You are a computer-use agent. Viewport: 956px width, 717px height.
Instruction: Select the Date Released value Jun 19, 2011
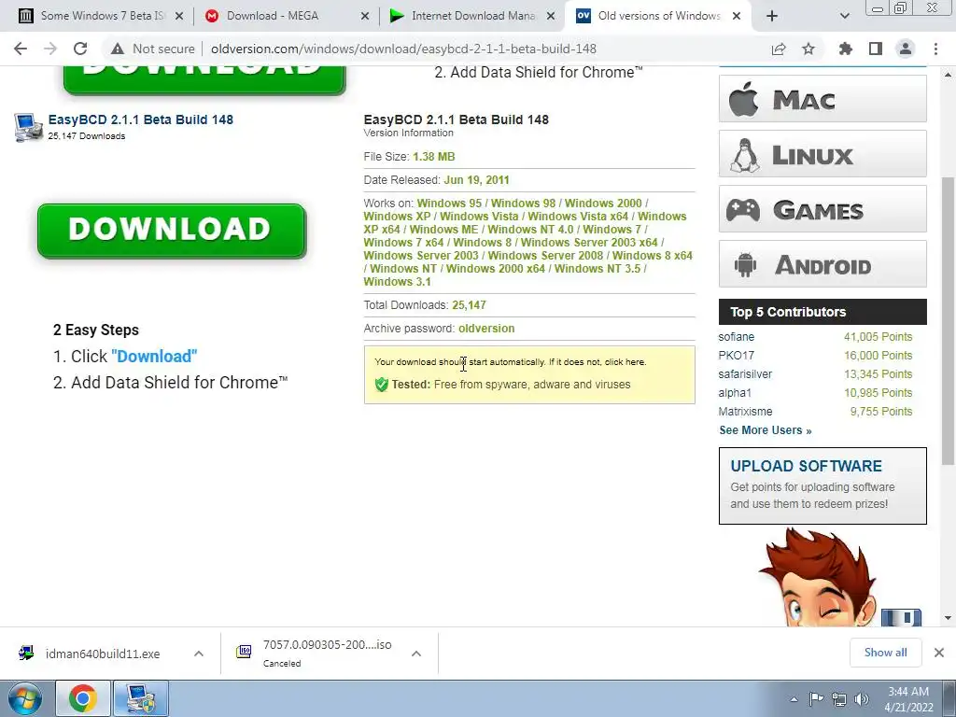[476, 180]
